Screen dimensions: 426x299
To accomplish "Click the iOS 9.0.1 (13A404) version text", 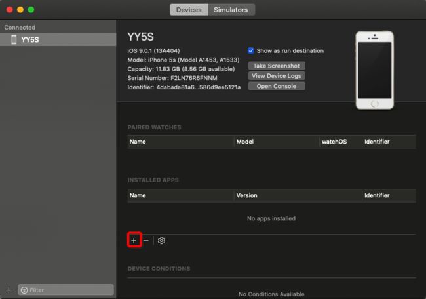I will (153, 51).
